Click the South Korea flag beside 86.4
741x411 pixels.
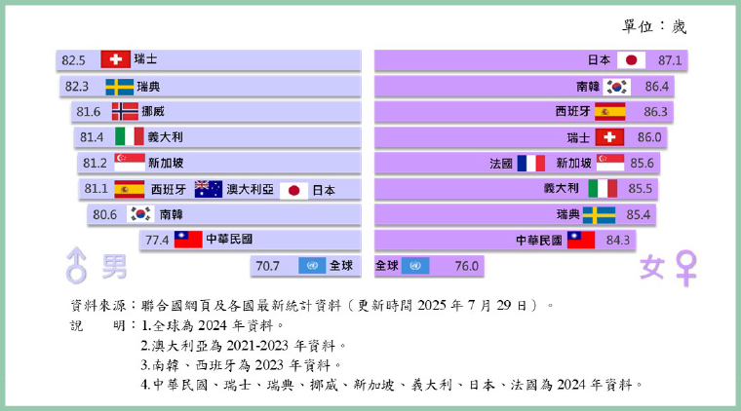pyautogui.click(x=617, y=87)
